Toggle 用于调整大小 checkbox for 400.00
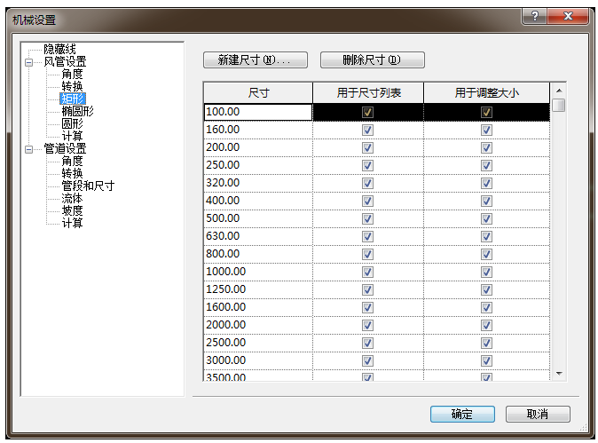 pos(486,202)
